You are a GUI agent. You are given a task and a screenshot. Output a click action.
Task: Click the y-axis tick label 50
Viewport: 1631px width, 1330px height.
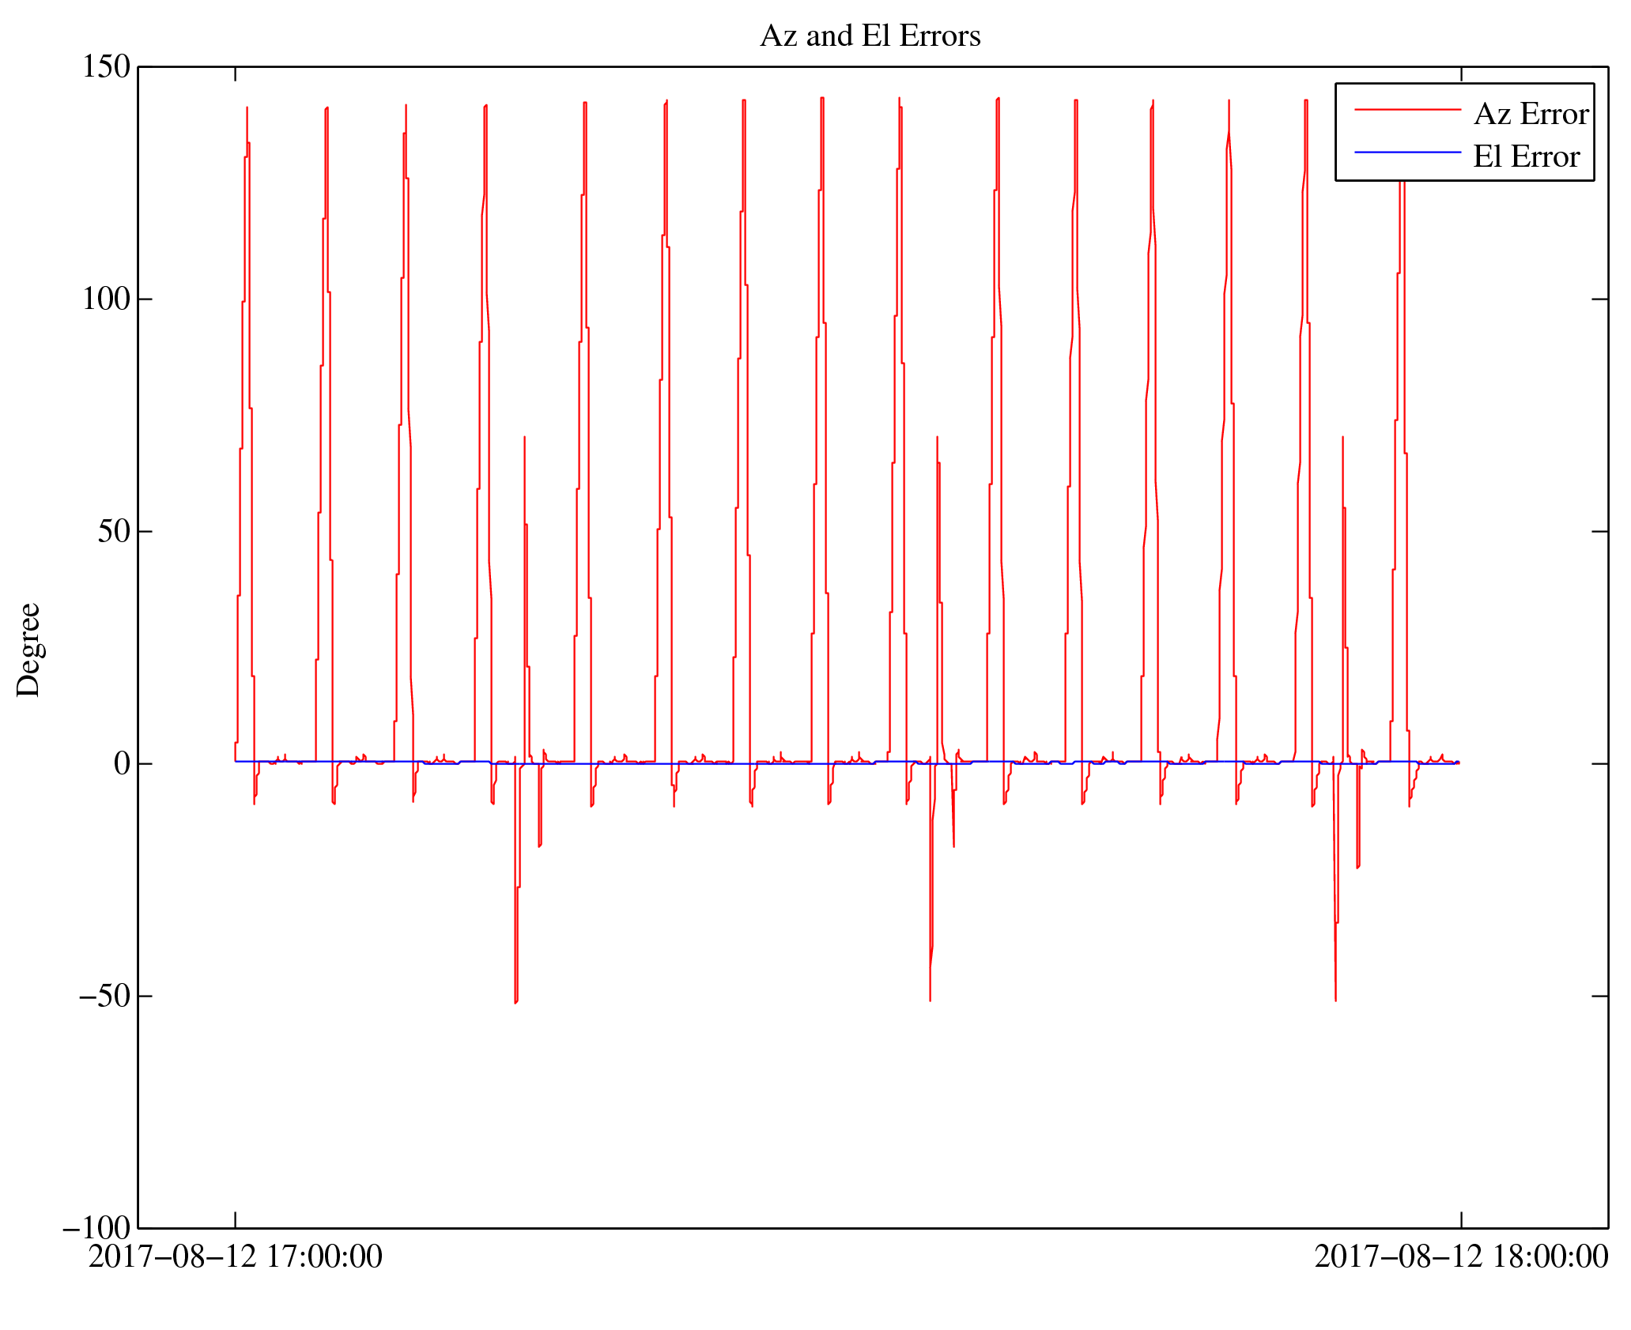coord(114,532)
